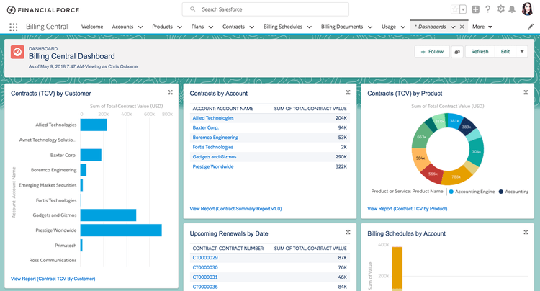Open the App Launcher grid icon
The image size is (540, 291).
pos(14,27)
